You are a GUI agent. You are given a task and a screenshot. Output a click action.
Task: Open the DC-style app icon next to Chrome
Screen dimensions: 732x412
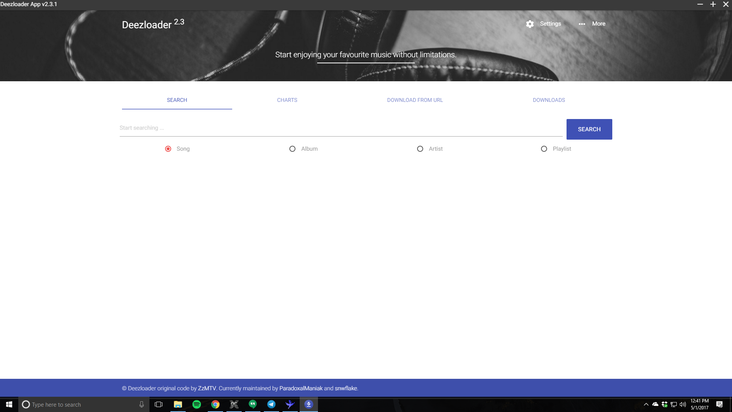[x=234, y=404]
